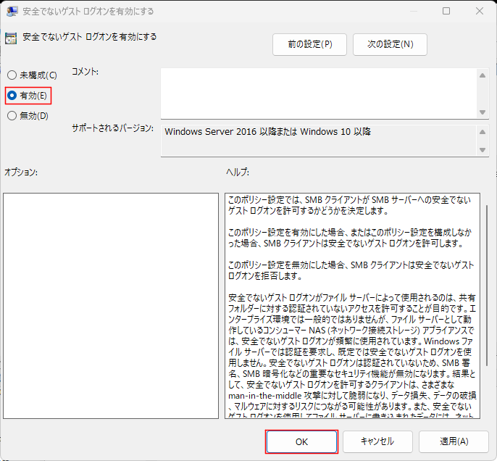Click help paragraph 'このポリシー設定を有効にした場合'
The width and height of the screenshot is (497, 461).
click(x=350, y=238)
